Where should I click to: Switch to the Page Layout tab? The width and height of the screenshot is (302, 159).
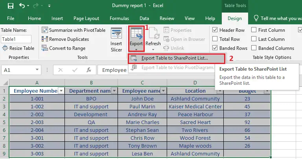pyautogui.click(x=86, y=18)
